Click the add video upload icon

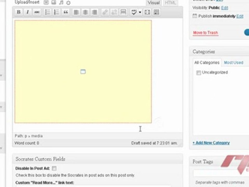[54, 2]
